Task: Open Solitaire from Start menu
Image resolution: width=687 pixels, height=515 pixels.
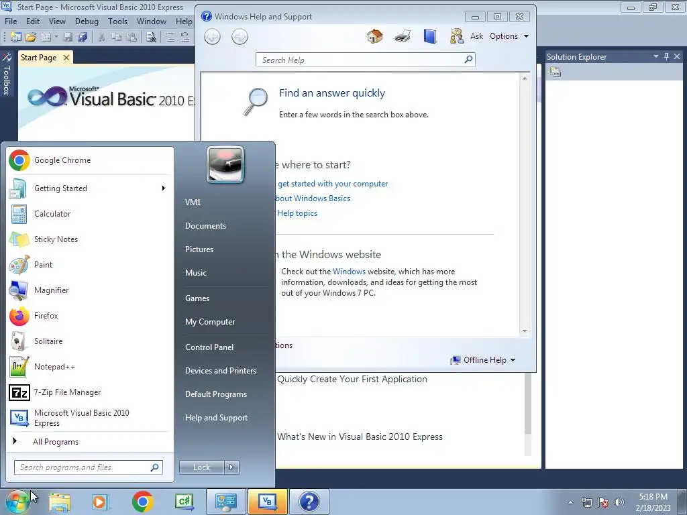Action: [90, 341]
